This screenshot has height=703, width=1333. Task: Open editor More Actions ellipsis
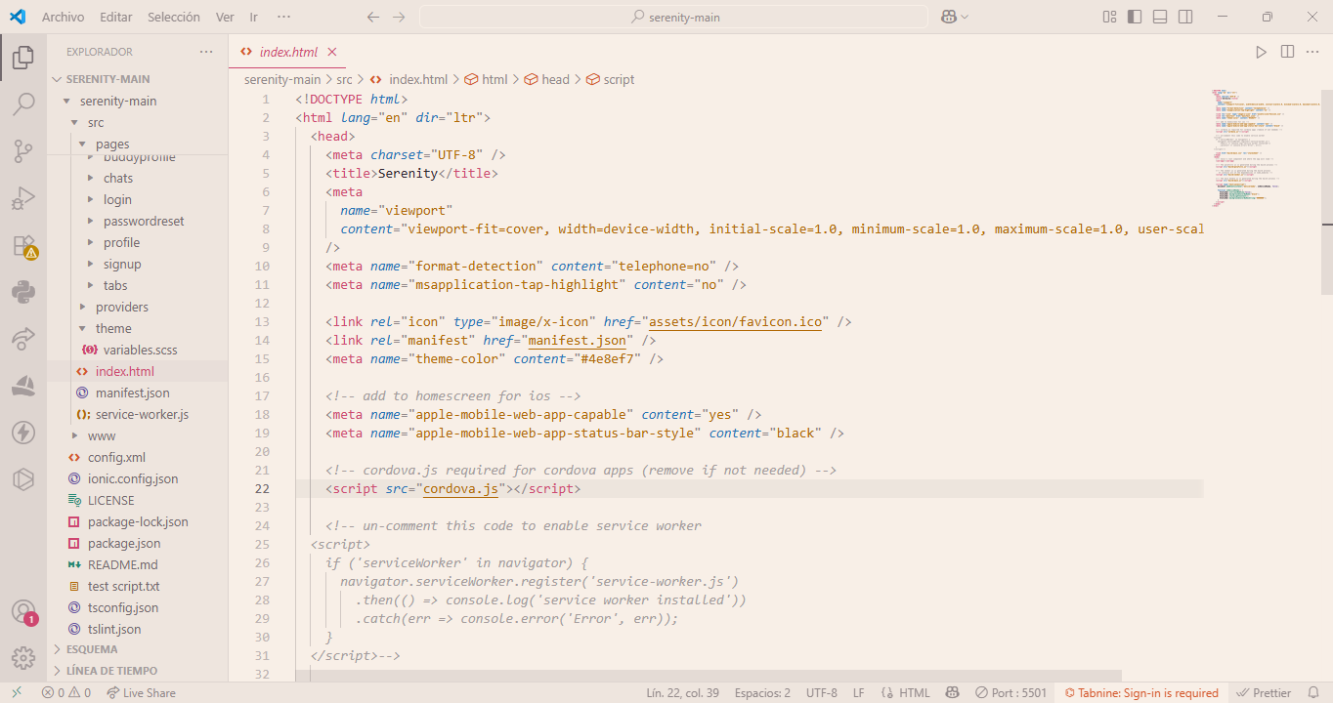point(1312,52)
